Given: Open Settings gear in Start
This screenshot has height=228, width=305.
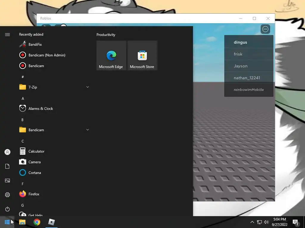Looking at the screenshot, I should tap(7, 195).
